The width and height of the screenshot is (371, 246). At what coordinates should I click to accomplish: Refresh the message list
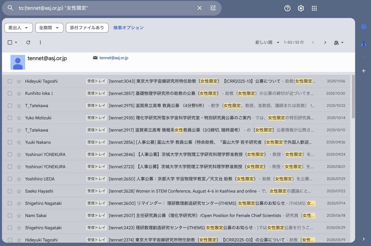28,42
